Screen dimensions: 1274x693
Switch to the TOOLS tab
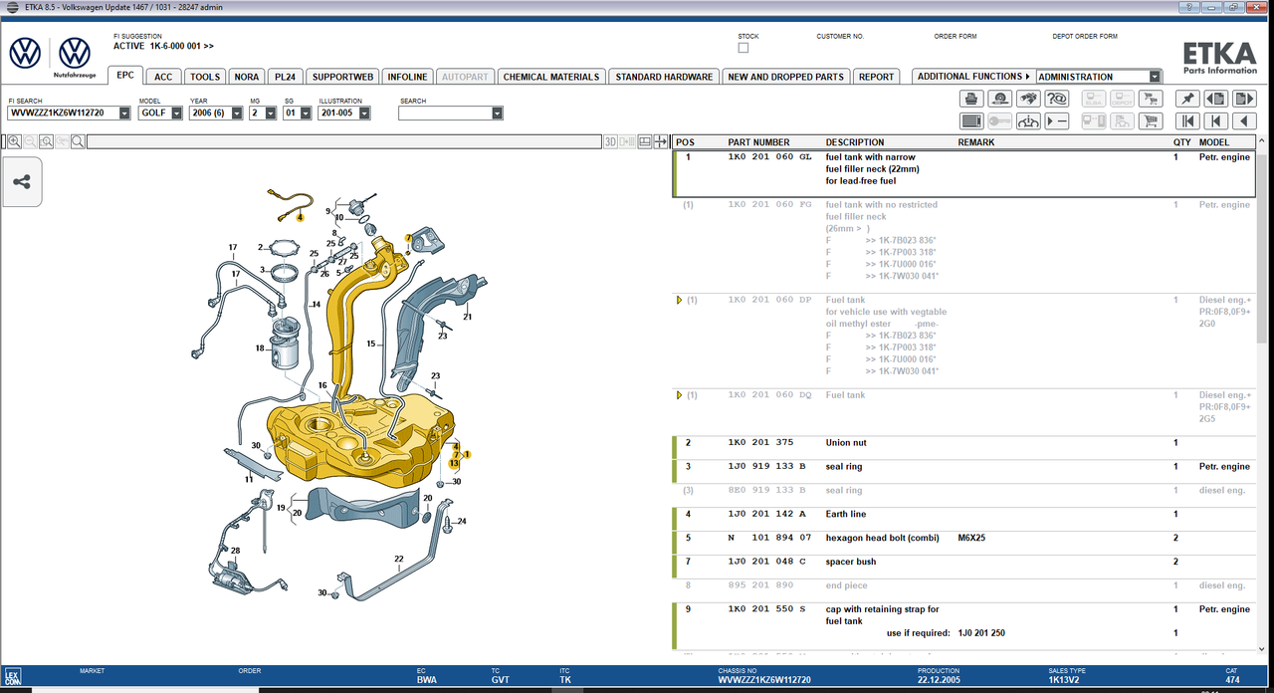[x=205, y=77]
